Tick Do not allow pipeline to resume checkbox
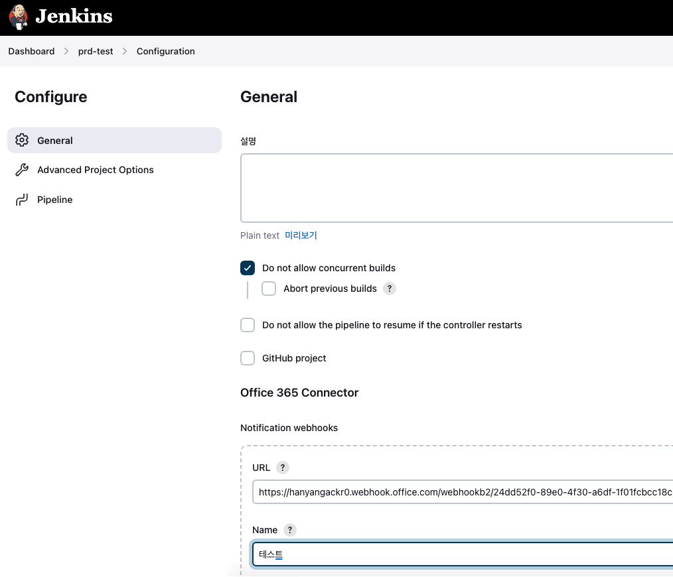The height and width of the screenshot is (577, 673). coord(248,325)
